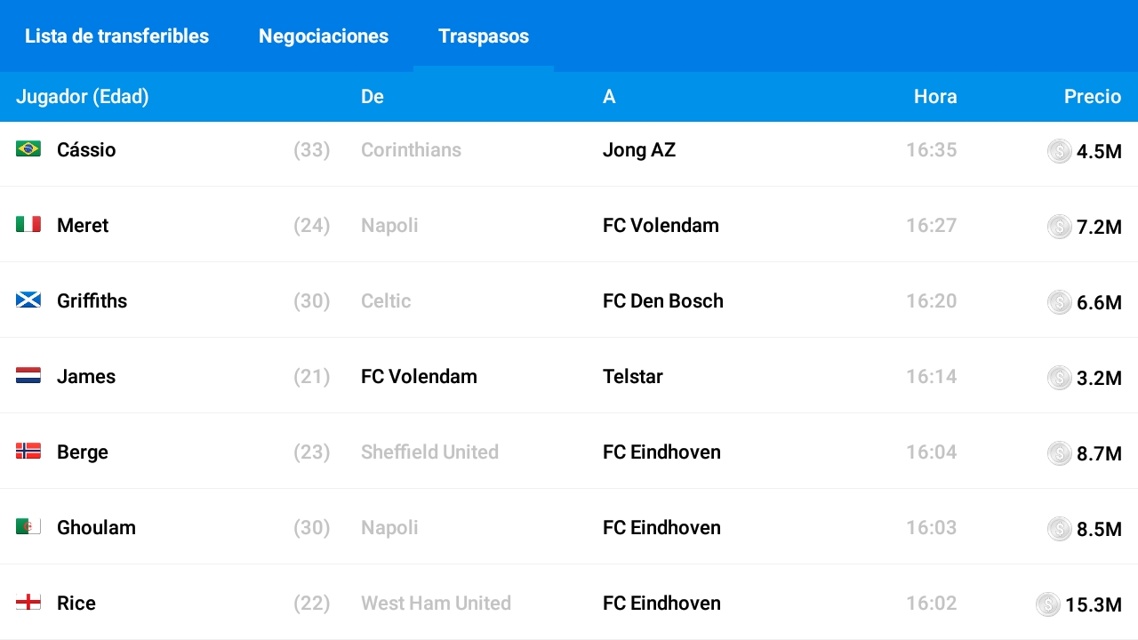Open the Telstar club link
This screenshot has width=1138, height=640.
tap(633, 376)
